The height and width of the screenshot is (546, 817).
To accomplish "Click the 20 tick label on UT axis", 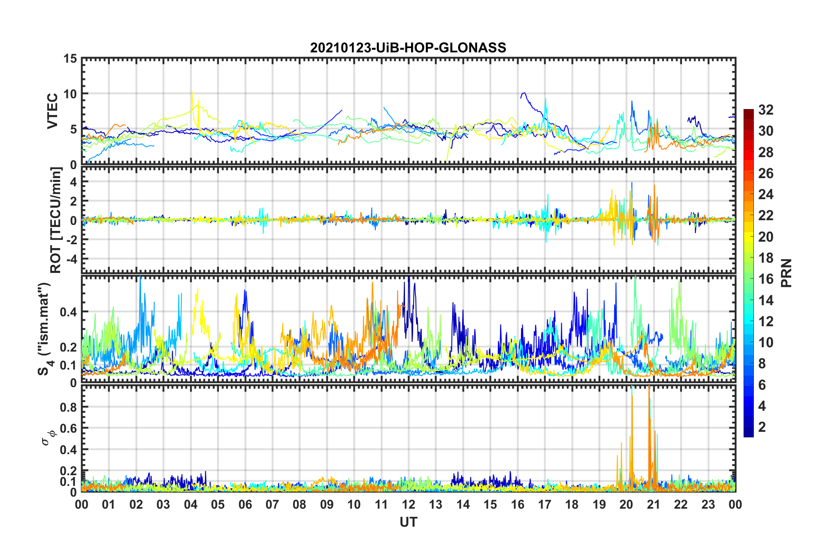I will [626, 504].
